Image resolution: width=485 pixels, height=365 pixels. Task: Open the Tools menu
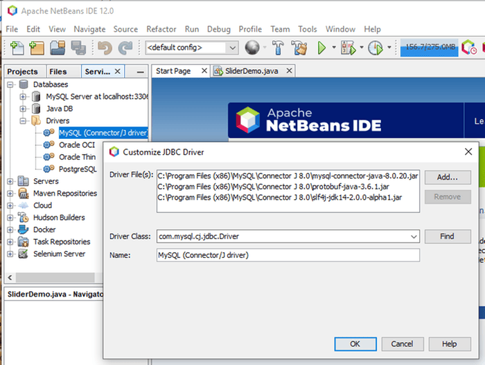307,29
